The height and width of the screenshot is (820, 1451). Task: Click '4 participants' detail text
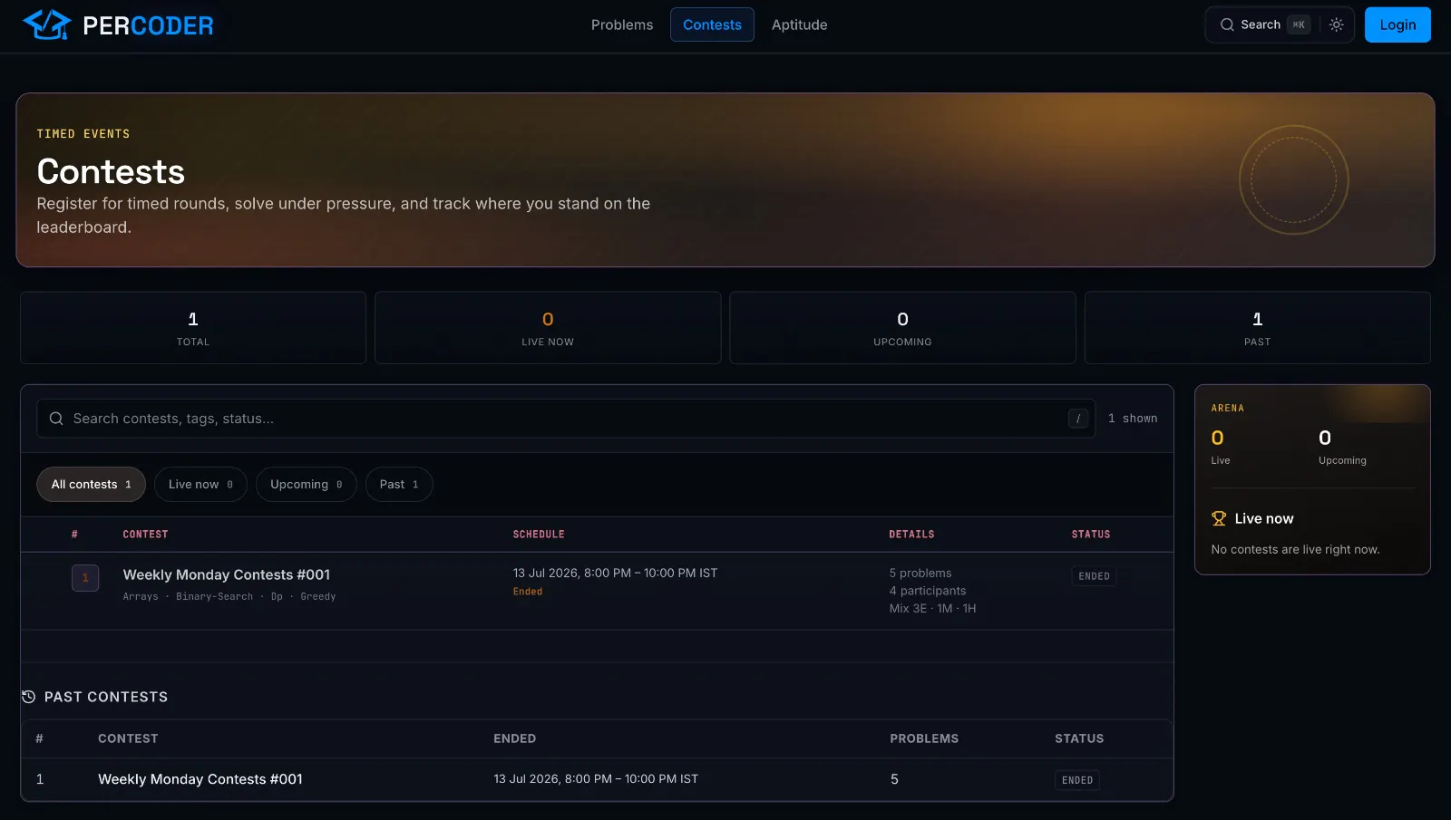click(928, 591)
